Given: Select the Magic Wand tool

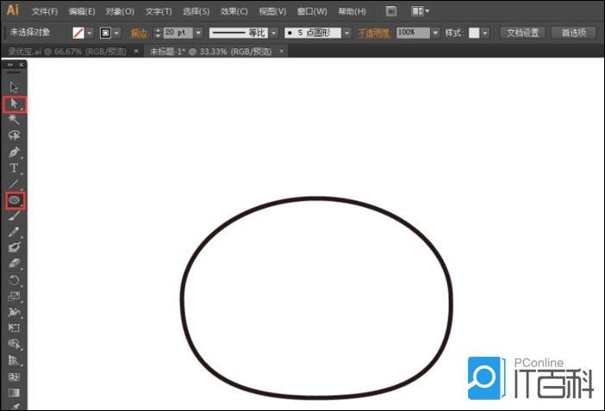Looking at the screenshot, I should tap(14, 119).
